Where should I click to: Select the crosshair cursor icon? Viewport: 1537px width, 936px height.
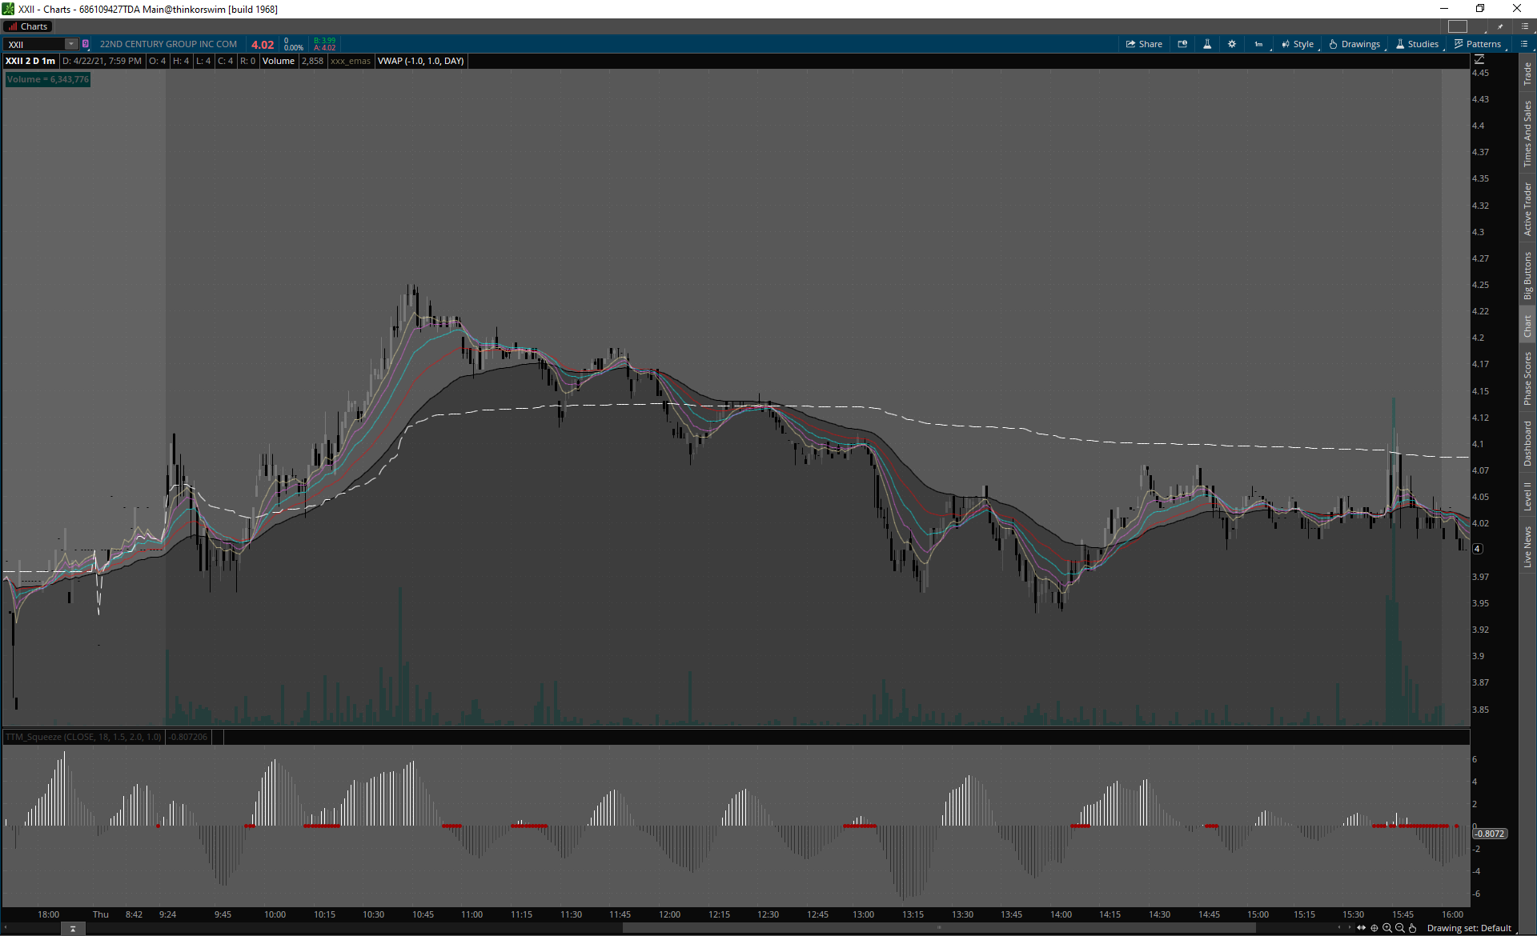click(1374, 928)
